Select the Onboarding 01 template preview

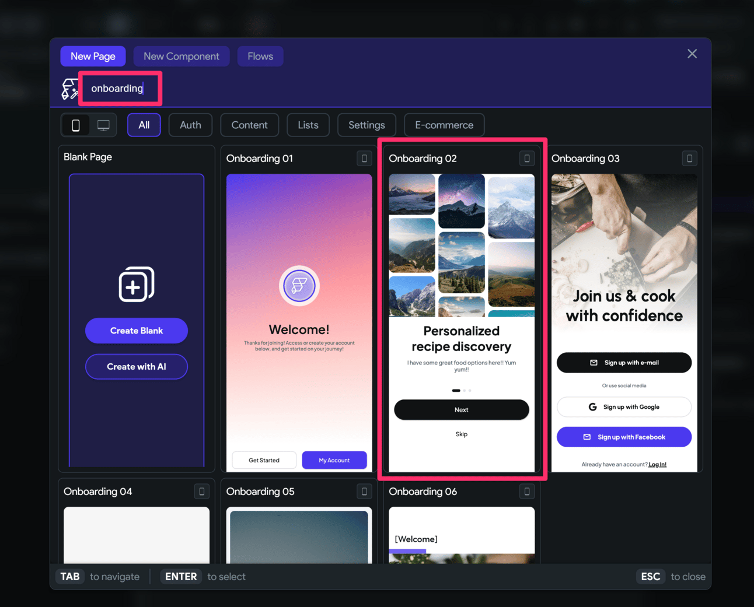299,322
